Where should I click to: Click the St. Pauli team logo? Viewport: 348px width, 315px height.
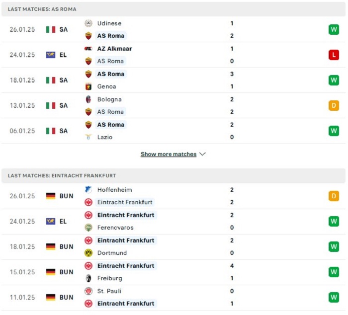pos(88,291)
